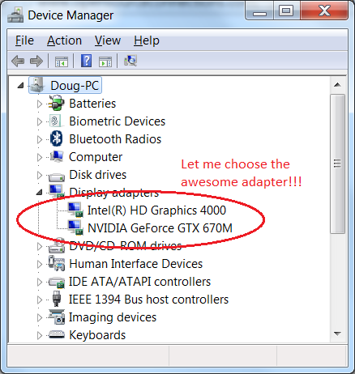This screenshot has height=374, width=355.
Task: Click Scan for hardware changes icon
Action: pos(130,61)
